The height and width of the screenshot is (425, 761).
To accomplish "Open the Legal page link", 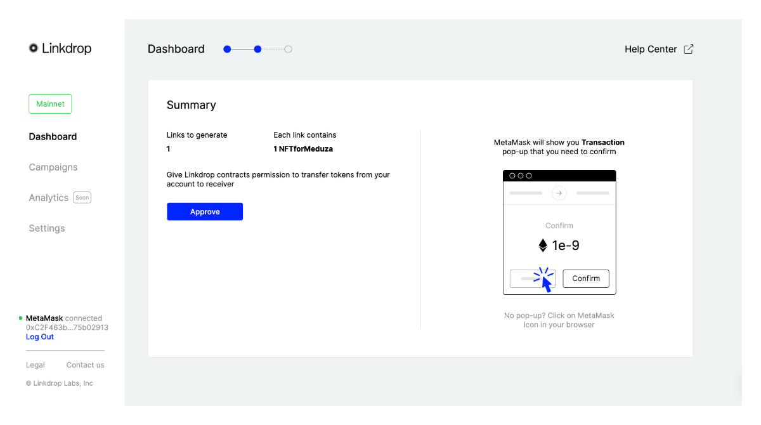I will 36,365.
